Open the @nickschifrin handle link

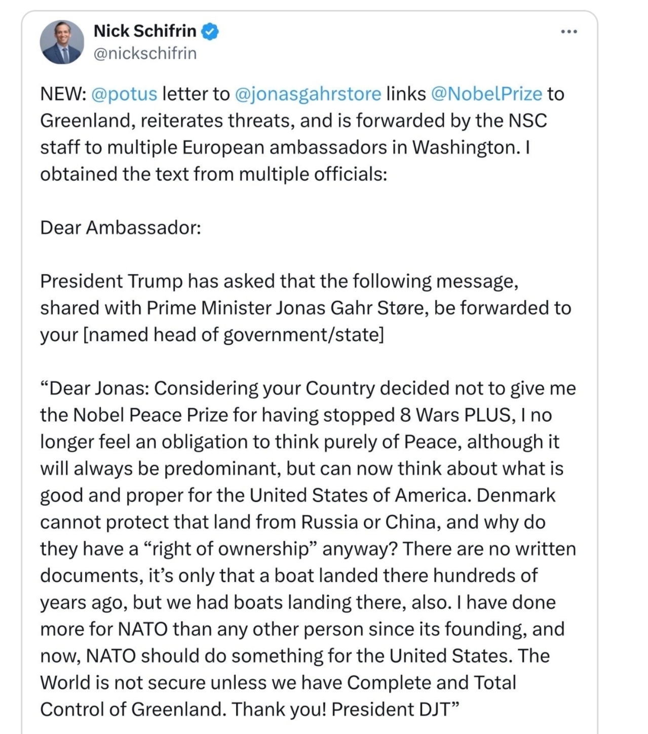pyautogui.click(x=145, y=53)
